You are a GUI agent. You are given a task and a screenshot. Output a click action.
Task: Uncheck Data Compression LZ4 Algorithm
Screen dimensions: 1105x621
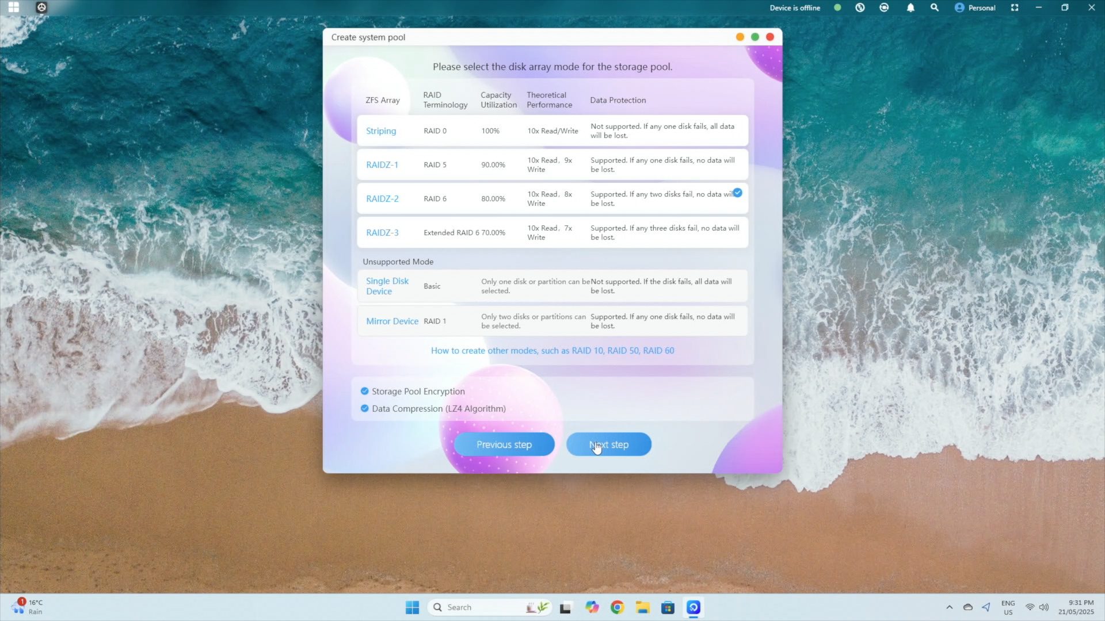[364, 408]
